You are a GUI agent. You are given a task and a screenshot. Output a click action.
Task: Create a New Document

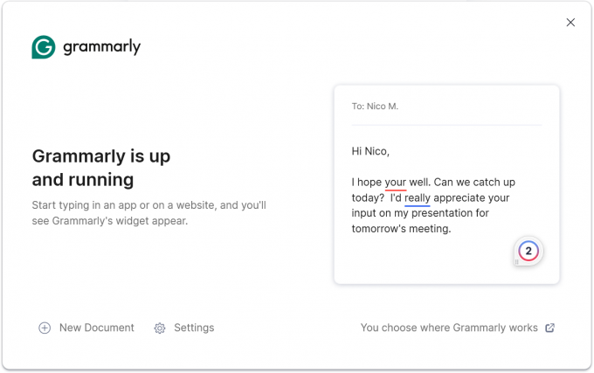(x=86, y=328)
